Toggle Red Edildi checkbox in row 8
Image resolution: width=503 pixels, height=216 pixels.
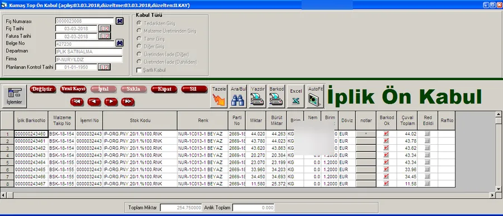point(428,184)
